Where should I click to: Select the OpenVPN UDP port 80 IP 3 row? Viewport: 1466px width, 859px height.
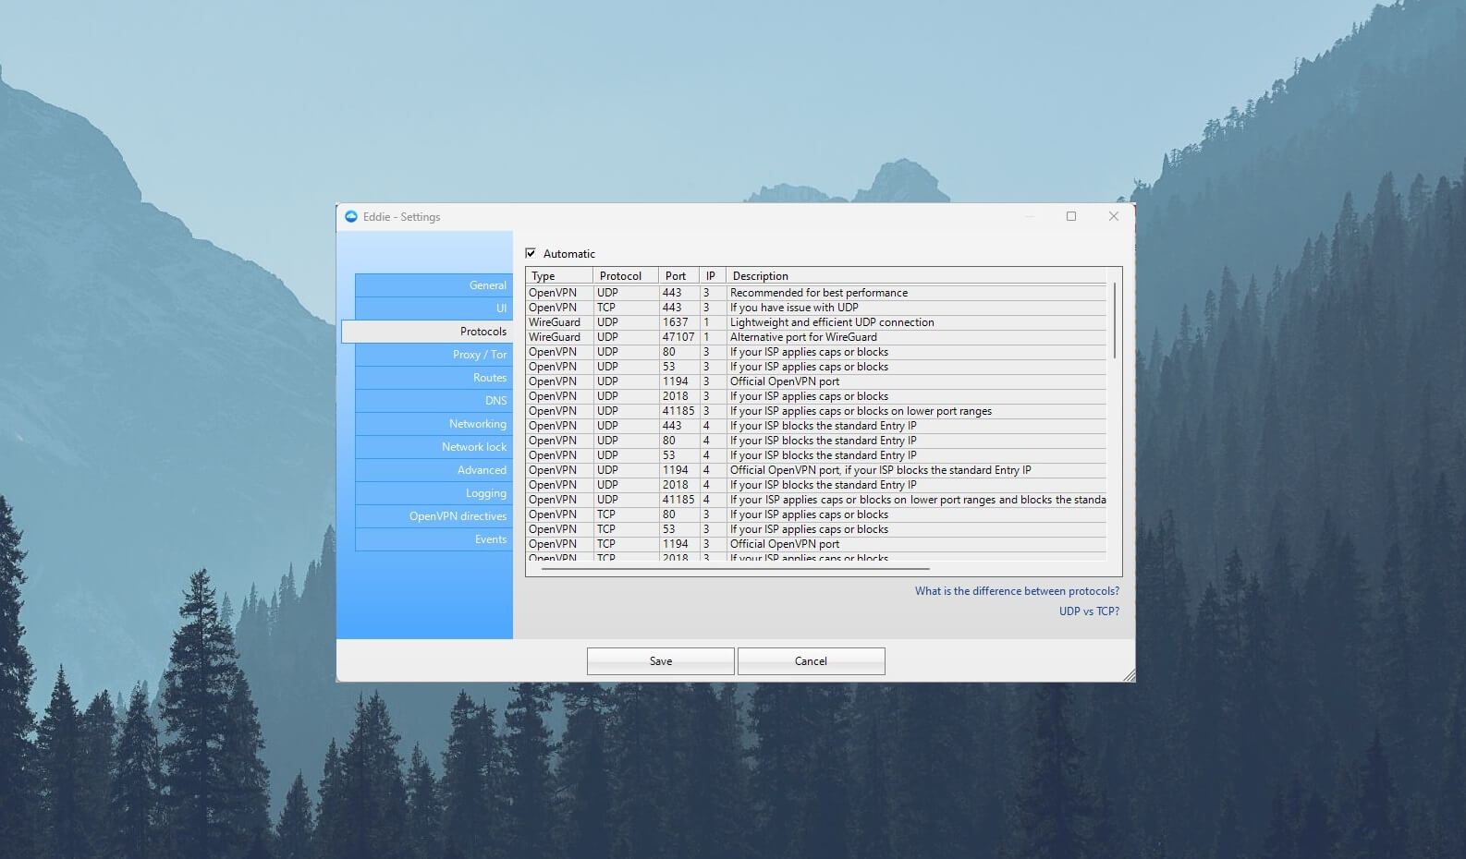[816, 352]
